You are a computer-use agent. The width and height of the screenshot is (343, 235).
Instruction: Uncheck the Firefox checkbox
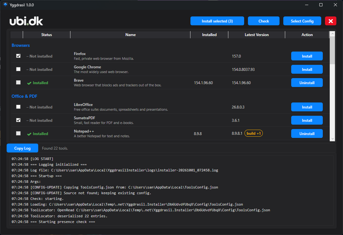pos(18,56)
